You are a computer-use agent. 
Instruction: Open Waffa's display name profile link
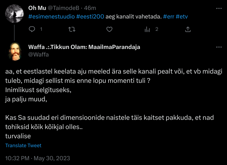coord(84,47)
